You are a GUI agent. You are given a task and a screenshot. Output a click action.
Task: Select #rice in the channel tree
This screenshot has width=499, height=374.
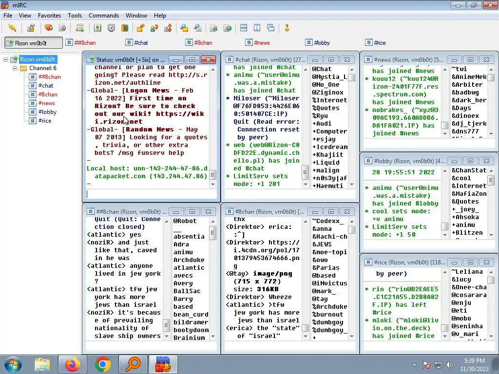click(44, 121)
